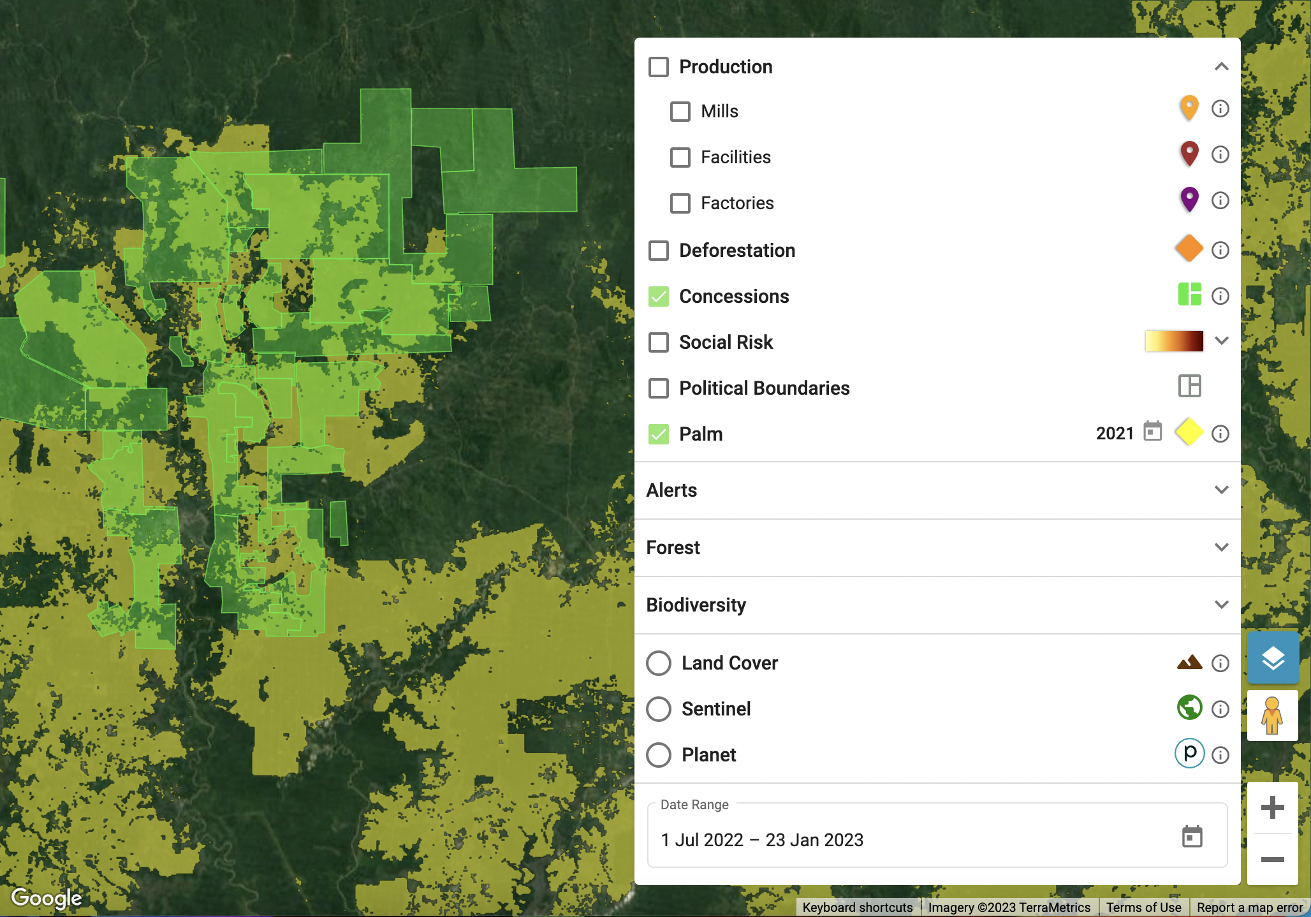Select the Sentinel radio button
Screen dimensions: 1311x917
659,709
